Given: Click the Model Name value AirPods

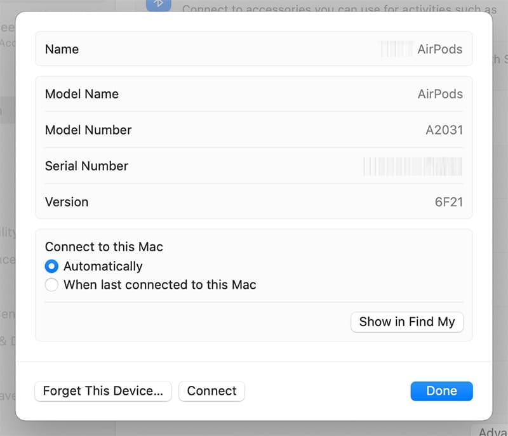Looking at the screenshot, I should 439,94.
